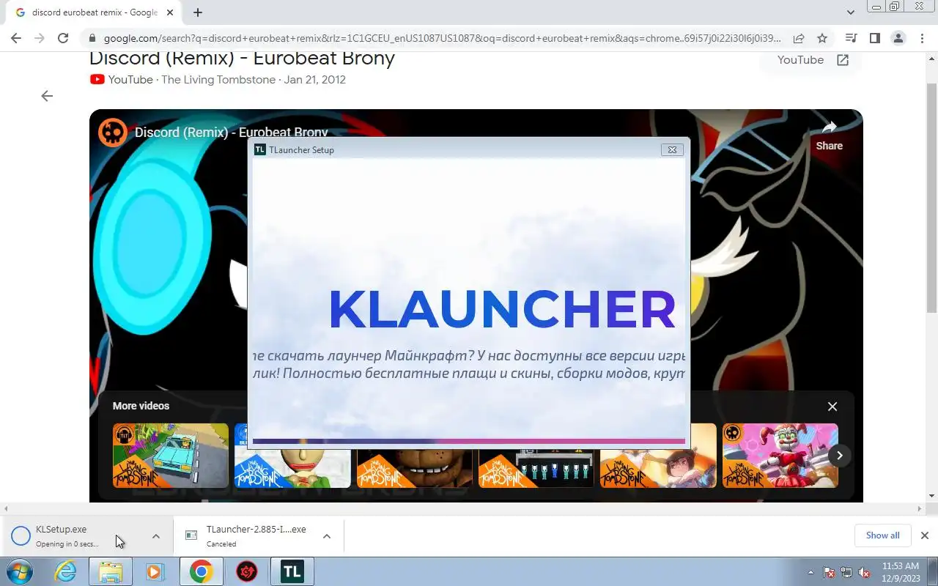Click the TL icon in setup title bar

pos(259,149)
